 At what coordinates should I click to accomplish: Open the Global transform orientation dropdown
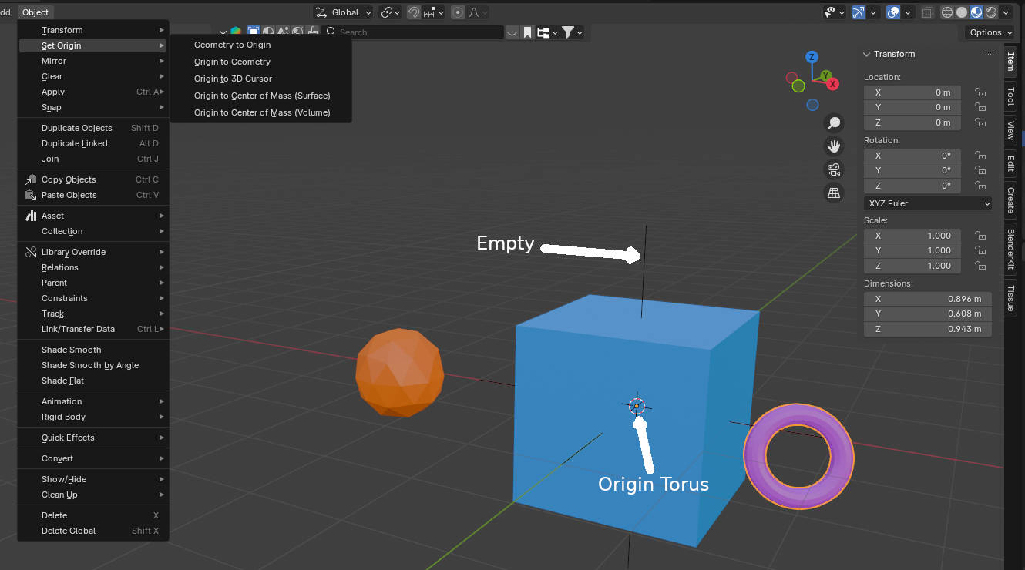click(344, 12)
